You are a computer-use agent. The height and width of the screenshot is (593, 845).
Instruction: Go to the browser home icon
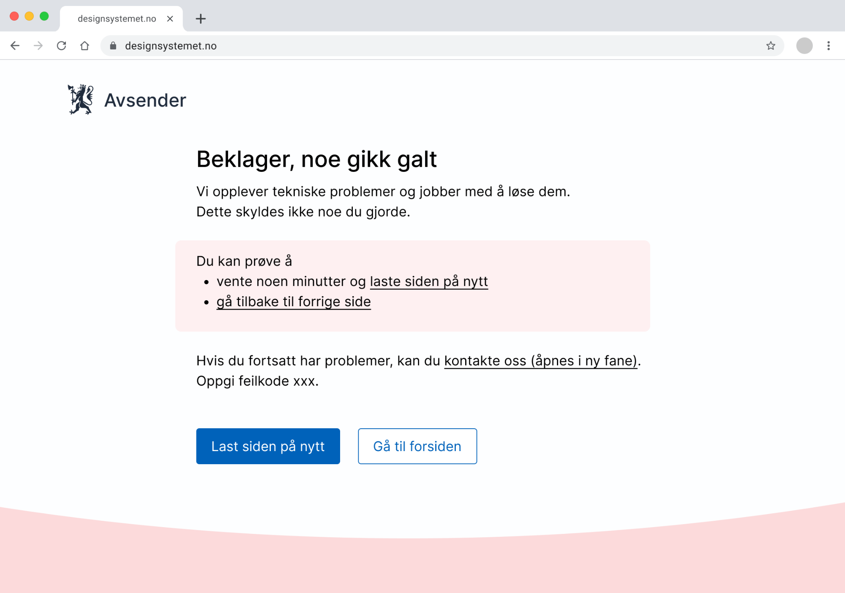tap(84, 46)
